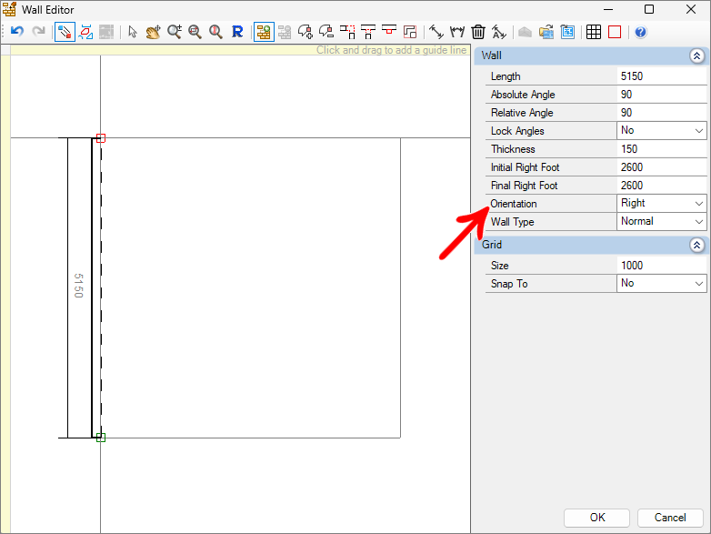Image resolution: width=711 pixels, height=534 pixels.
Task: Click the 5150 dimension label on canvas
Action: (x=78, y=286)
